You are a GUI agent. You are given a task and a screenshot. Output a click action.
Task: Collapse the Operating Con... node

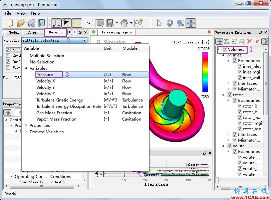(x=11, y=177)
